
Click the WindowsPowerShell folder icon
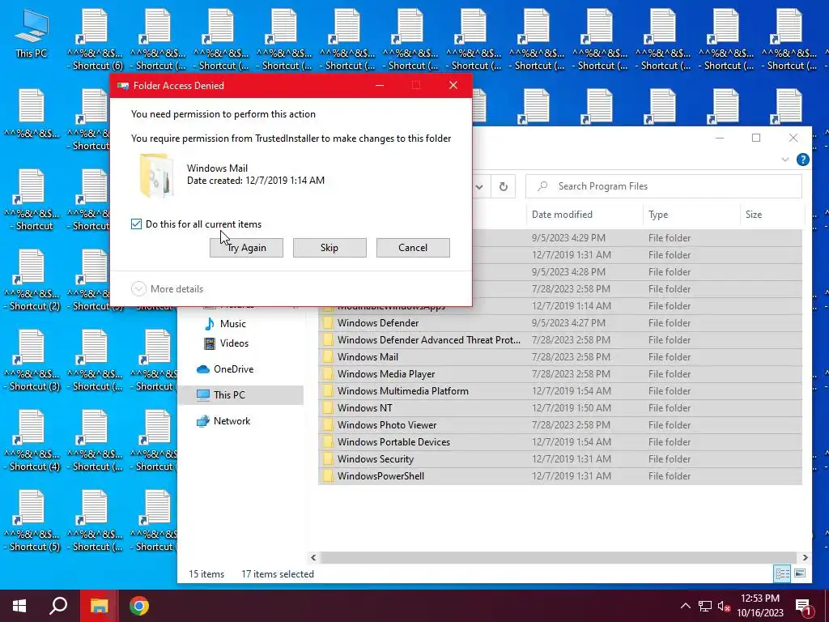(x=328, y=476)
